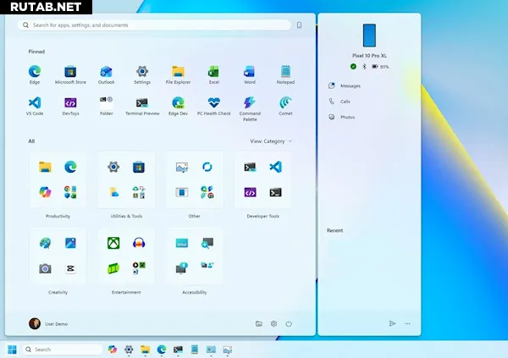Image resolution: width=508 pixels, height=358 pixels.
Task: Open PC Health Check app
Action: tap(213, 103)
